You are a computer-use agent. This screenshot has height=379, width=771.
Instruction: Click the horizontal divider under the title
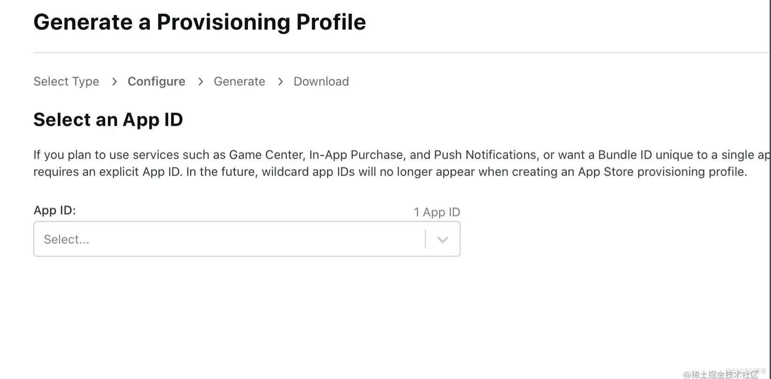402,53
